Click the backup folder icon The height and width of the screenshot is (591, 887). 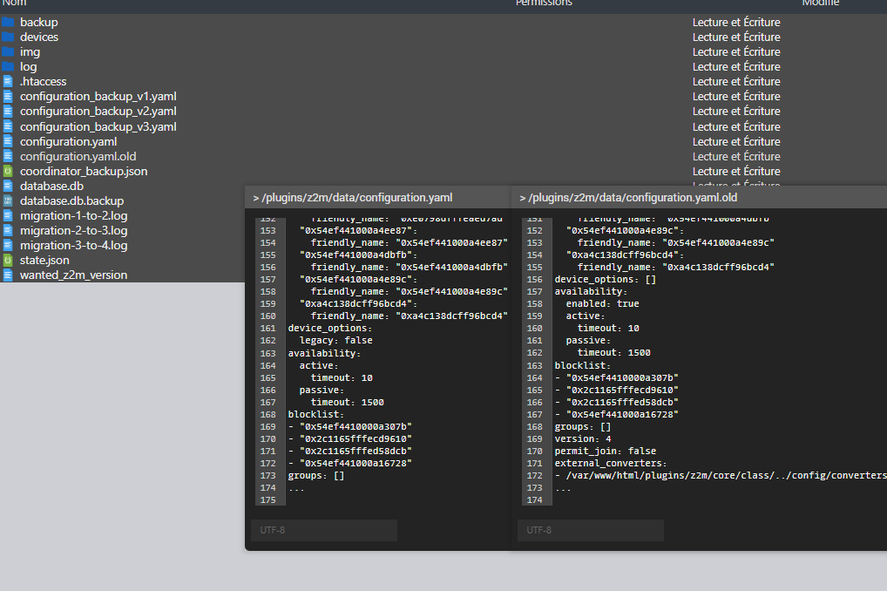click(8, 22)
